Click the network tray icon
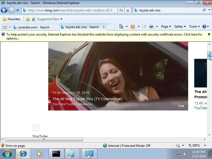 click(x=179, y=154)
